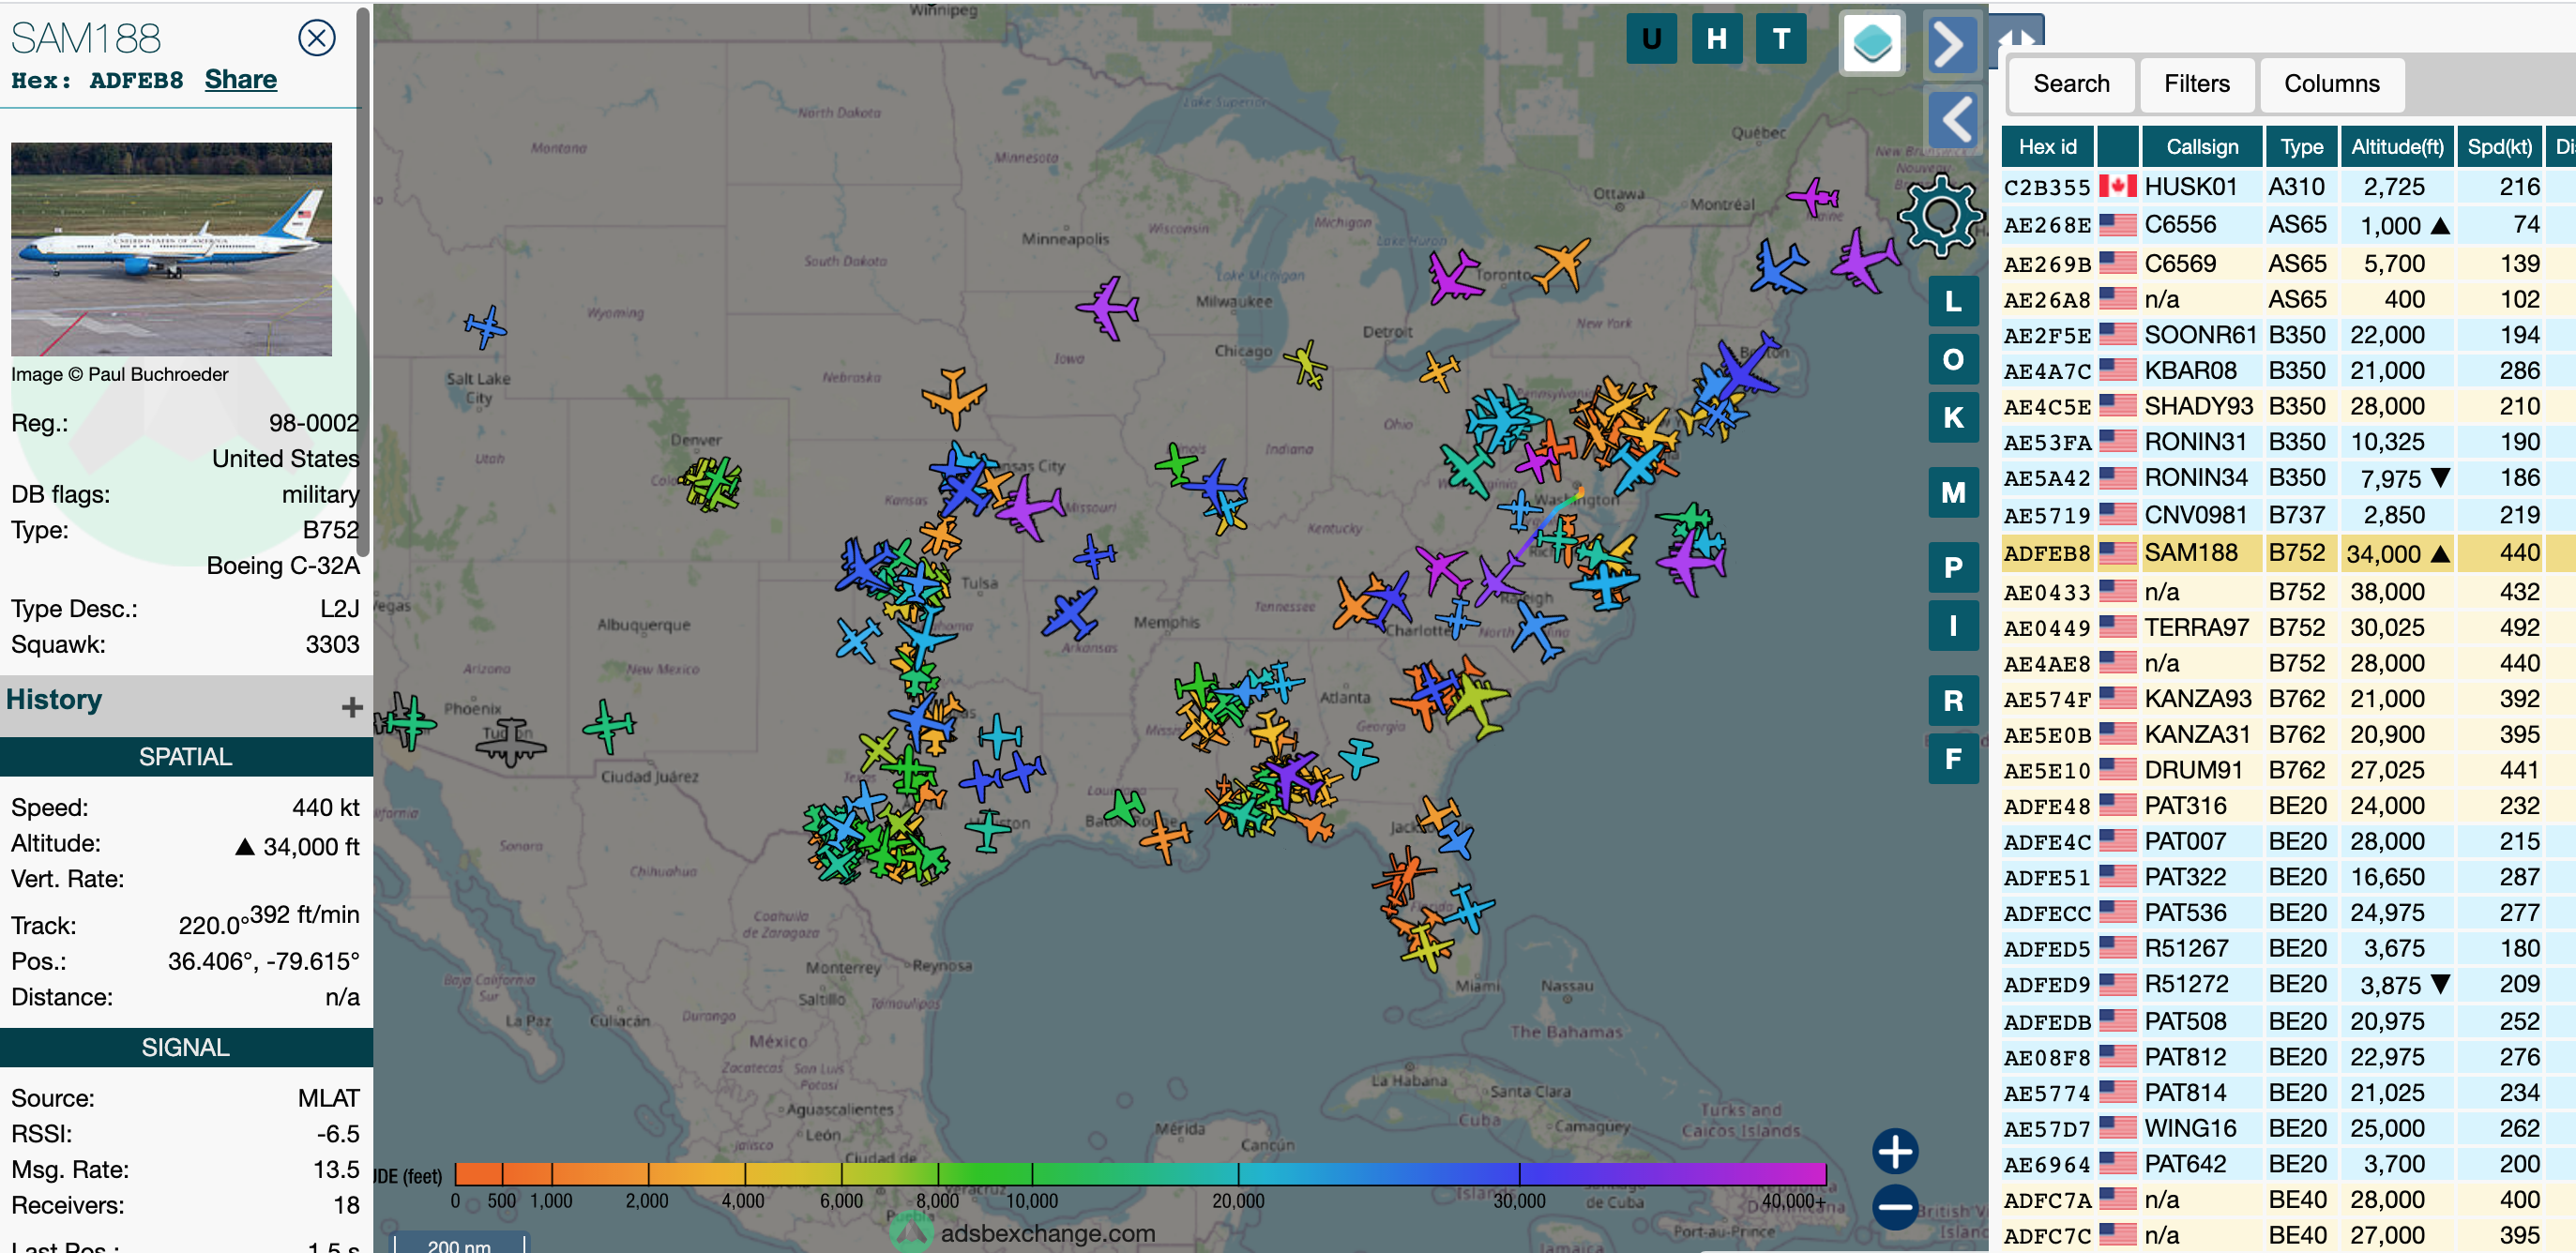This screenshot has height=1253, width=2576.
Task: Select the KBAR08 aircraft row
Action: tap(2288, 371)
